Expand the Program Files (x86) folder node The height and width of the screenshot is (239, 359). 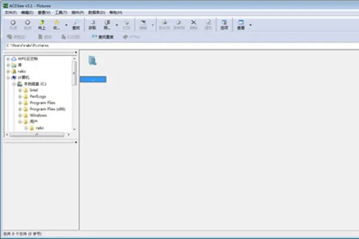[x=20, y=109]
